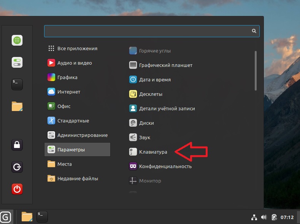
Task: Click the red shutdown power icon
Action: 17,189
